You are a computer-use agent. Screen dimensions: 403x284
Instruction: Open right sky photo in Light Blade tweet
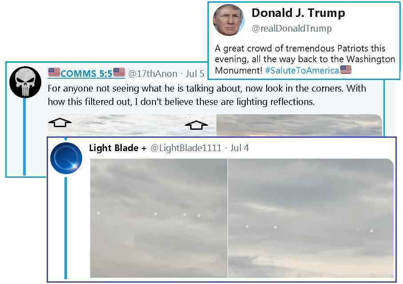point(311,218)
